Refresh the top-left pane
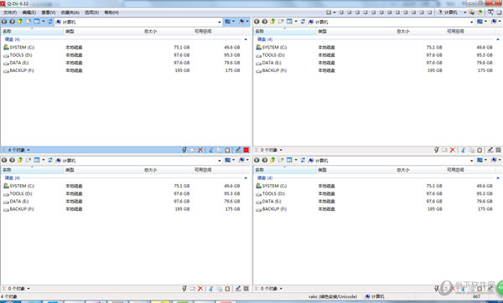This screenshot has width=503, height=303. click(50, 22)
